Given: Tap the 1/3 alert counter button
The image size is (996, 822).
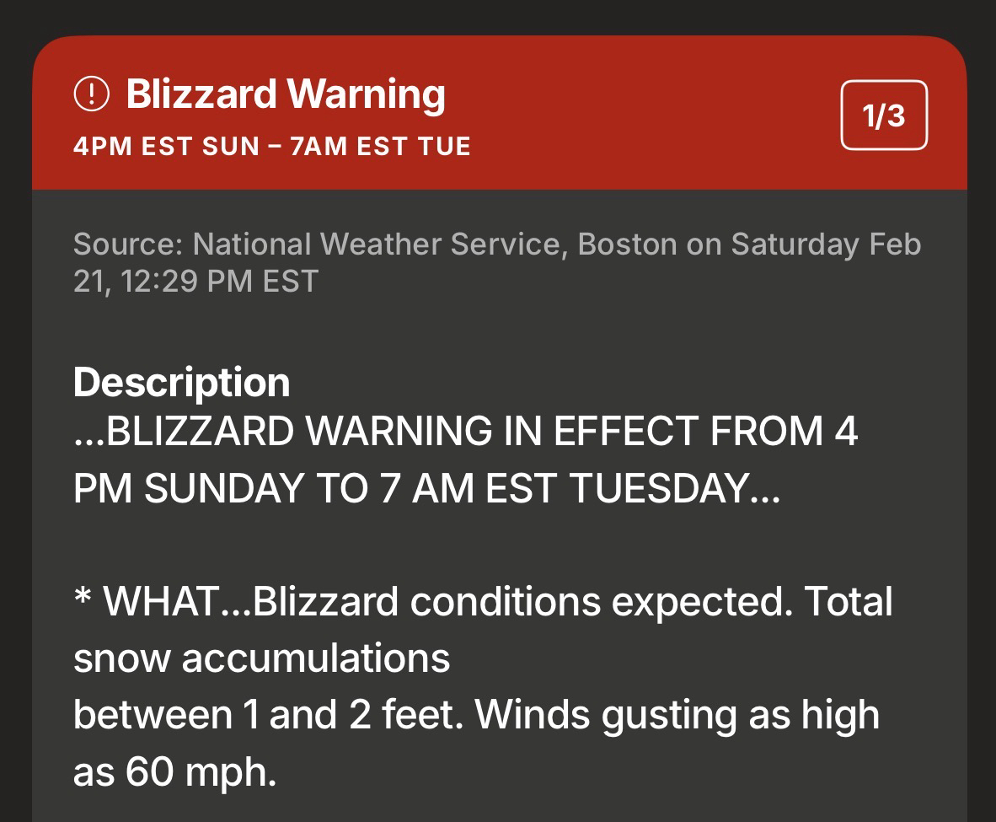Looking at the screenshot, I should pos(884,116).
